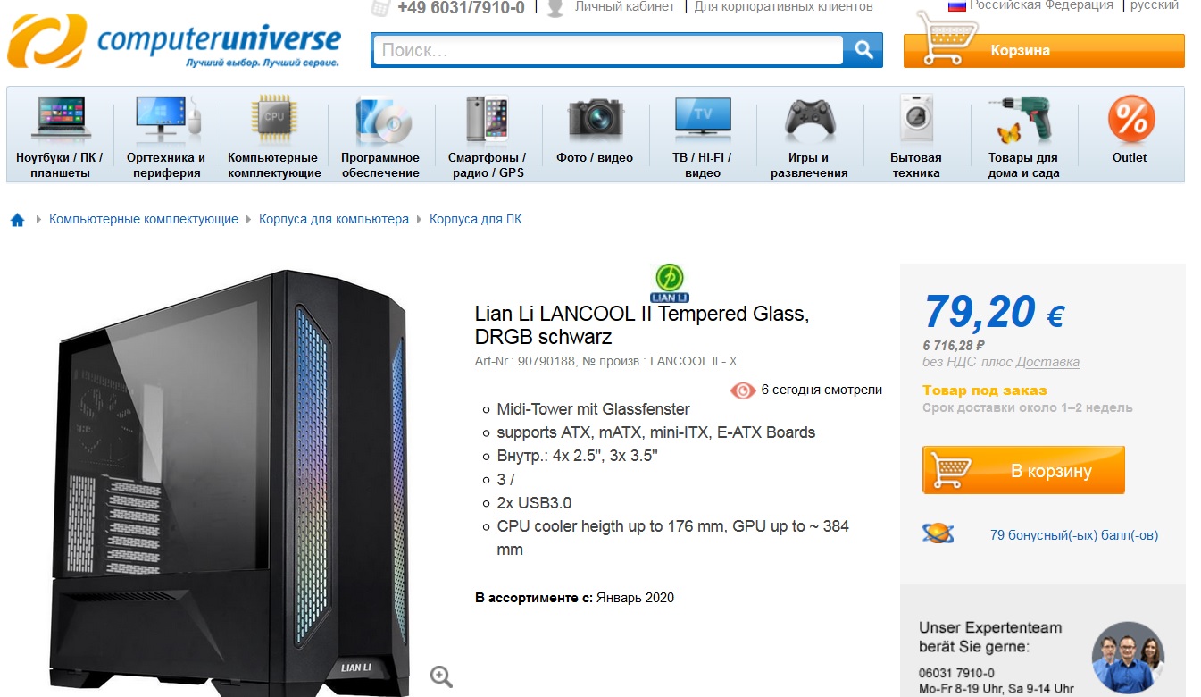Image resolution: width=1201 pixels, height=697 pixels.
Task: Open the home icon in breadcrumbs
Action: point(17,220)
